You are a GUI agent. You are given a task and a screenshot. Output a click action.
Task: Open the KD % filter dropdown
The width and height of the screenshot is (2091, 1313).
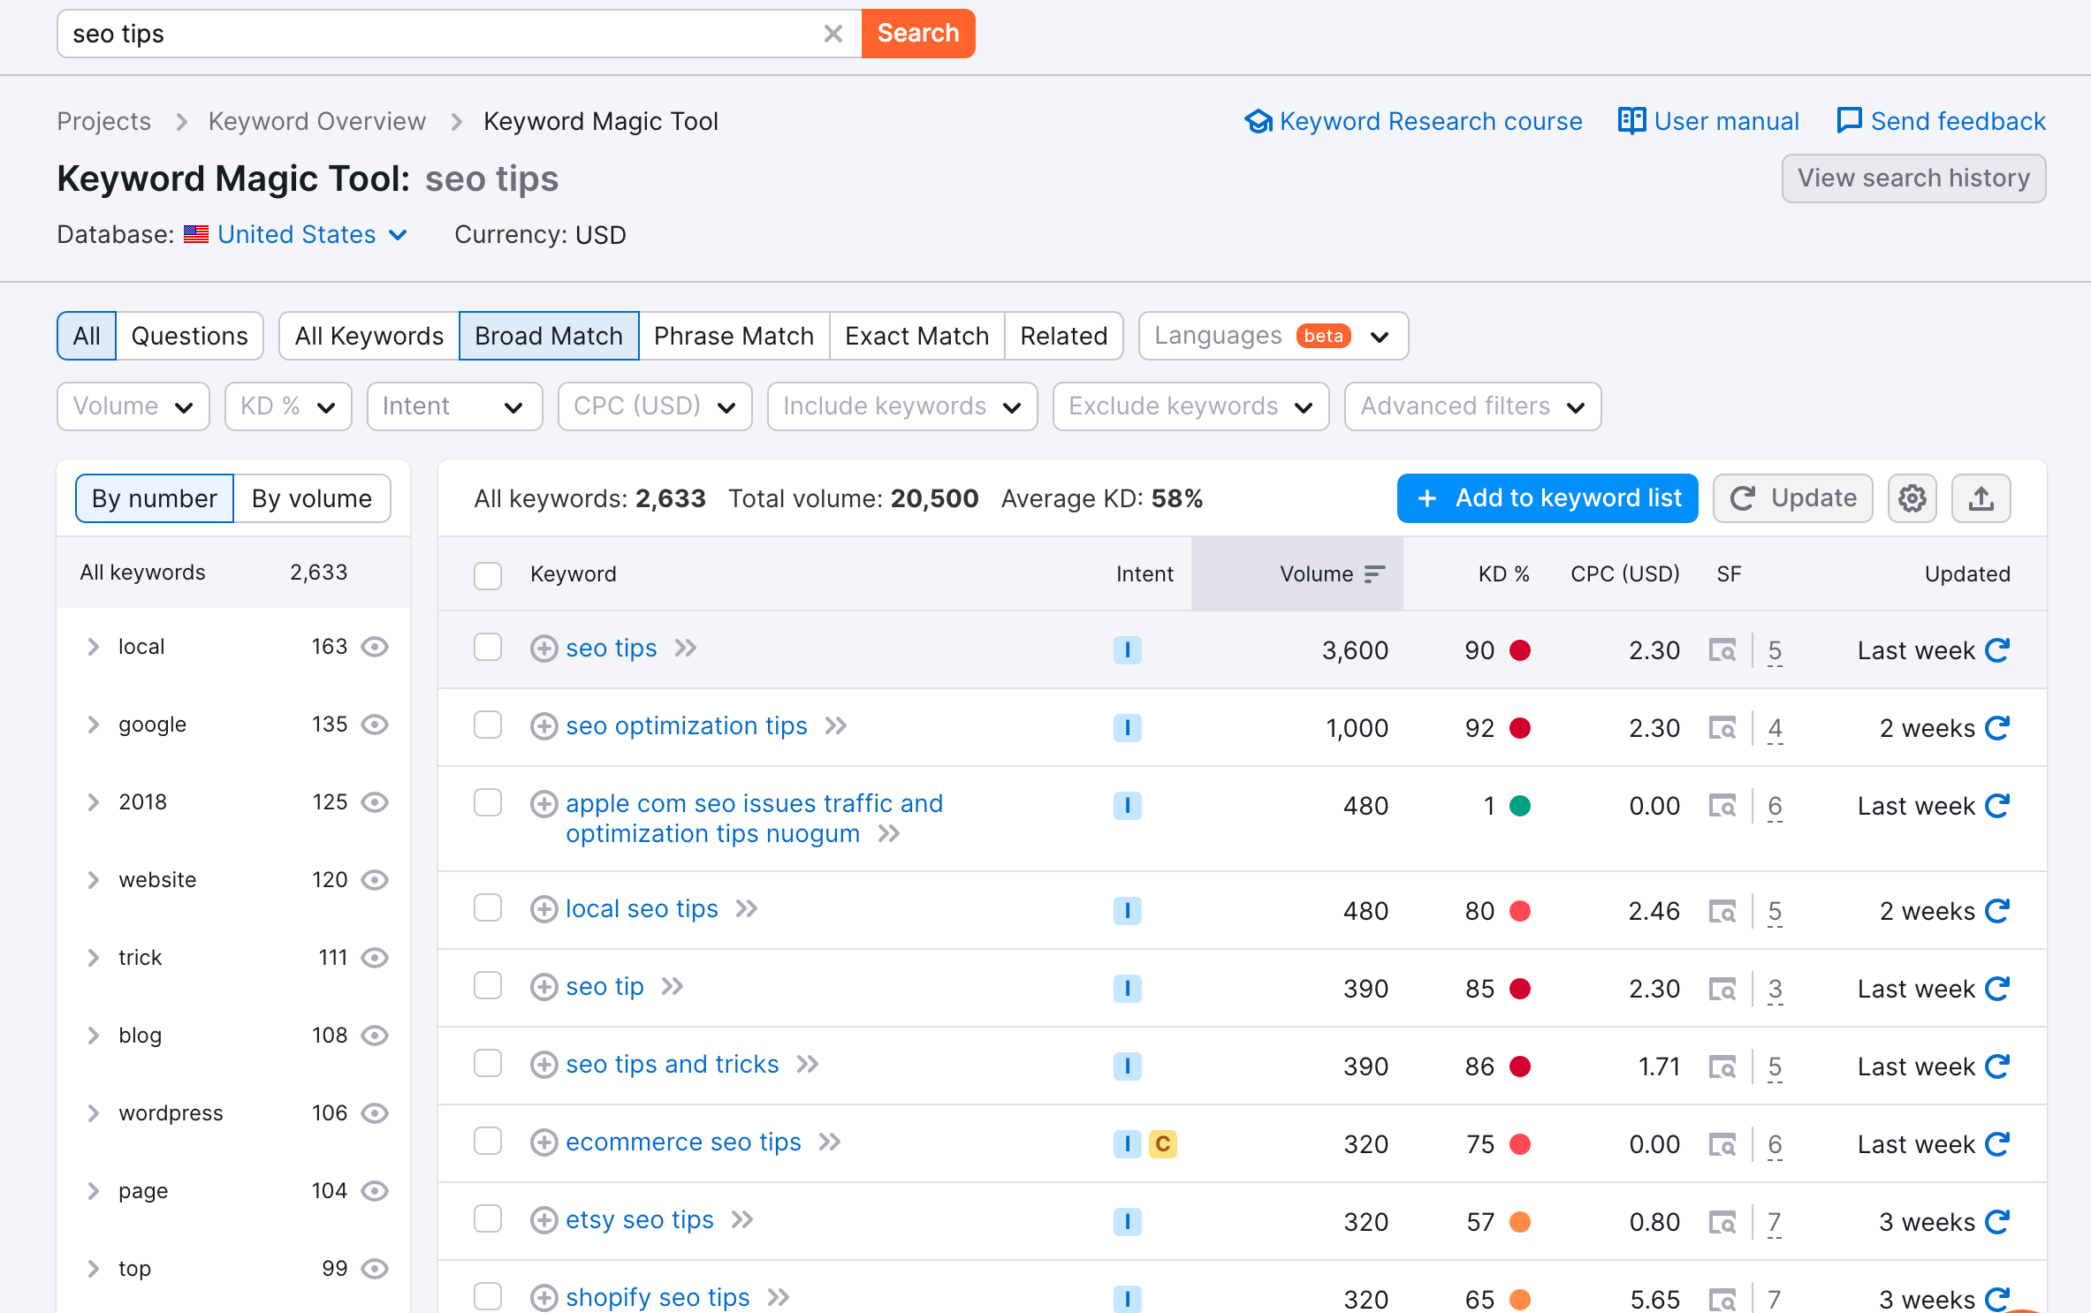click(x=288, y=406)
